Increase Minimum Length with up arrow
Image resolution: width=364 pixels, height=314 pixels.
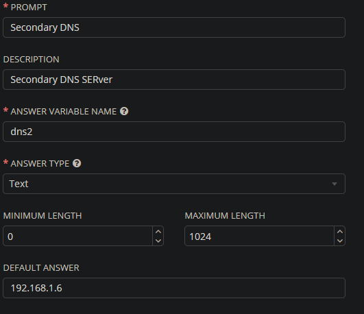coord(158,232)
